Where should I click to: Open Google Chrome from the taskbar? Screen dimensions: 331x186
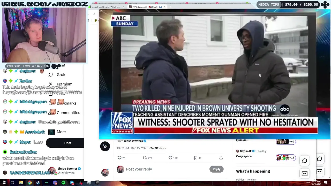coord(29,183)
